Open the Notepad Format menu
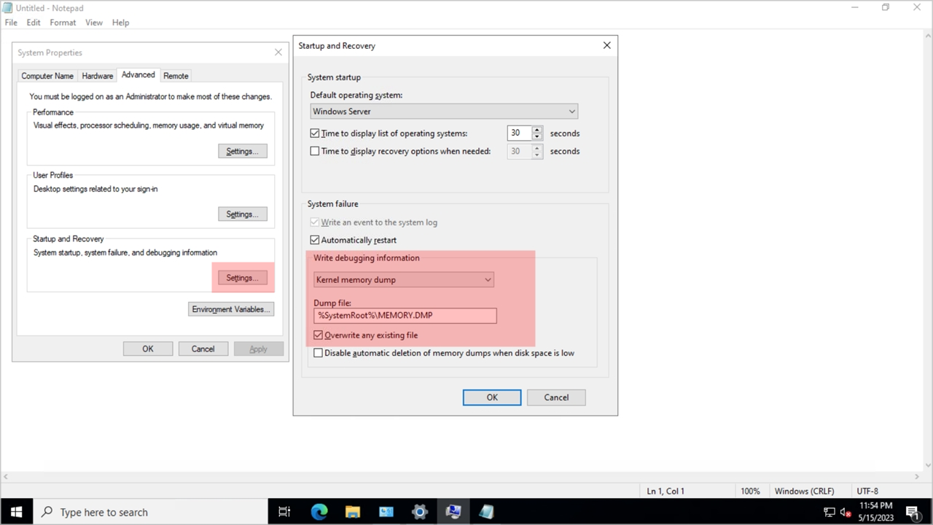 tap(63, 23)
